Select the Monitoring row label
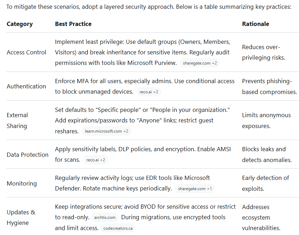This screenshot has width=299, height=235. 21,183
